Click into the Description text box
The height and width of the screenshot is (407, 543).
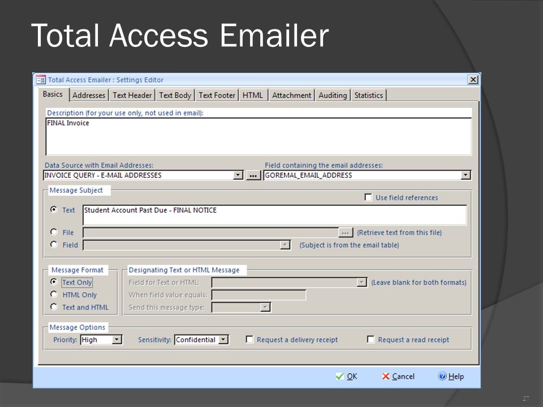point(258,137)
